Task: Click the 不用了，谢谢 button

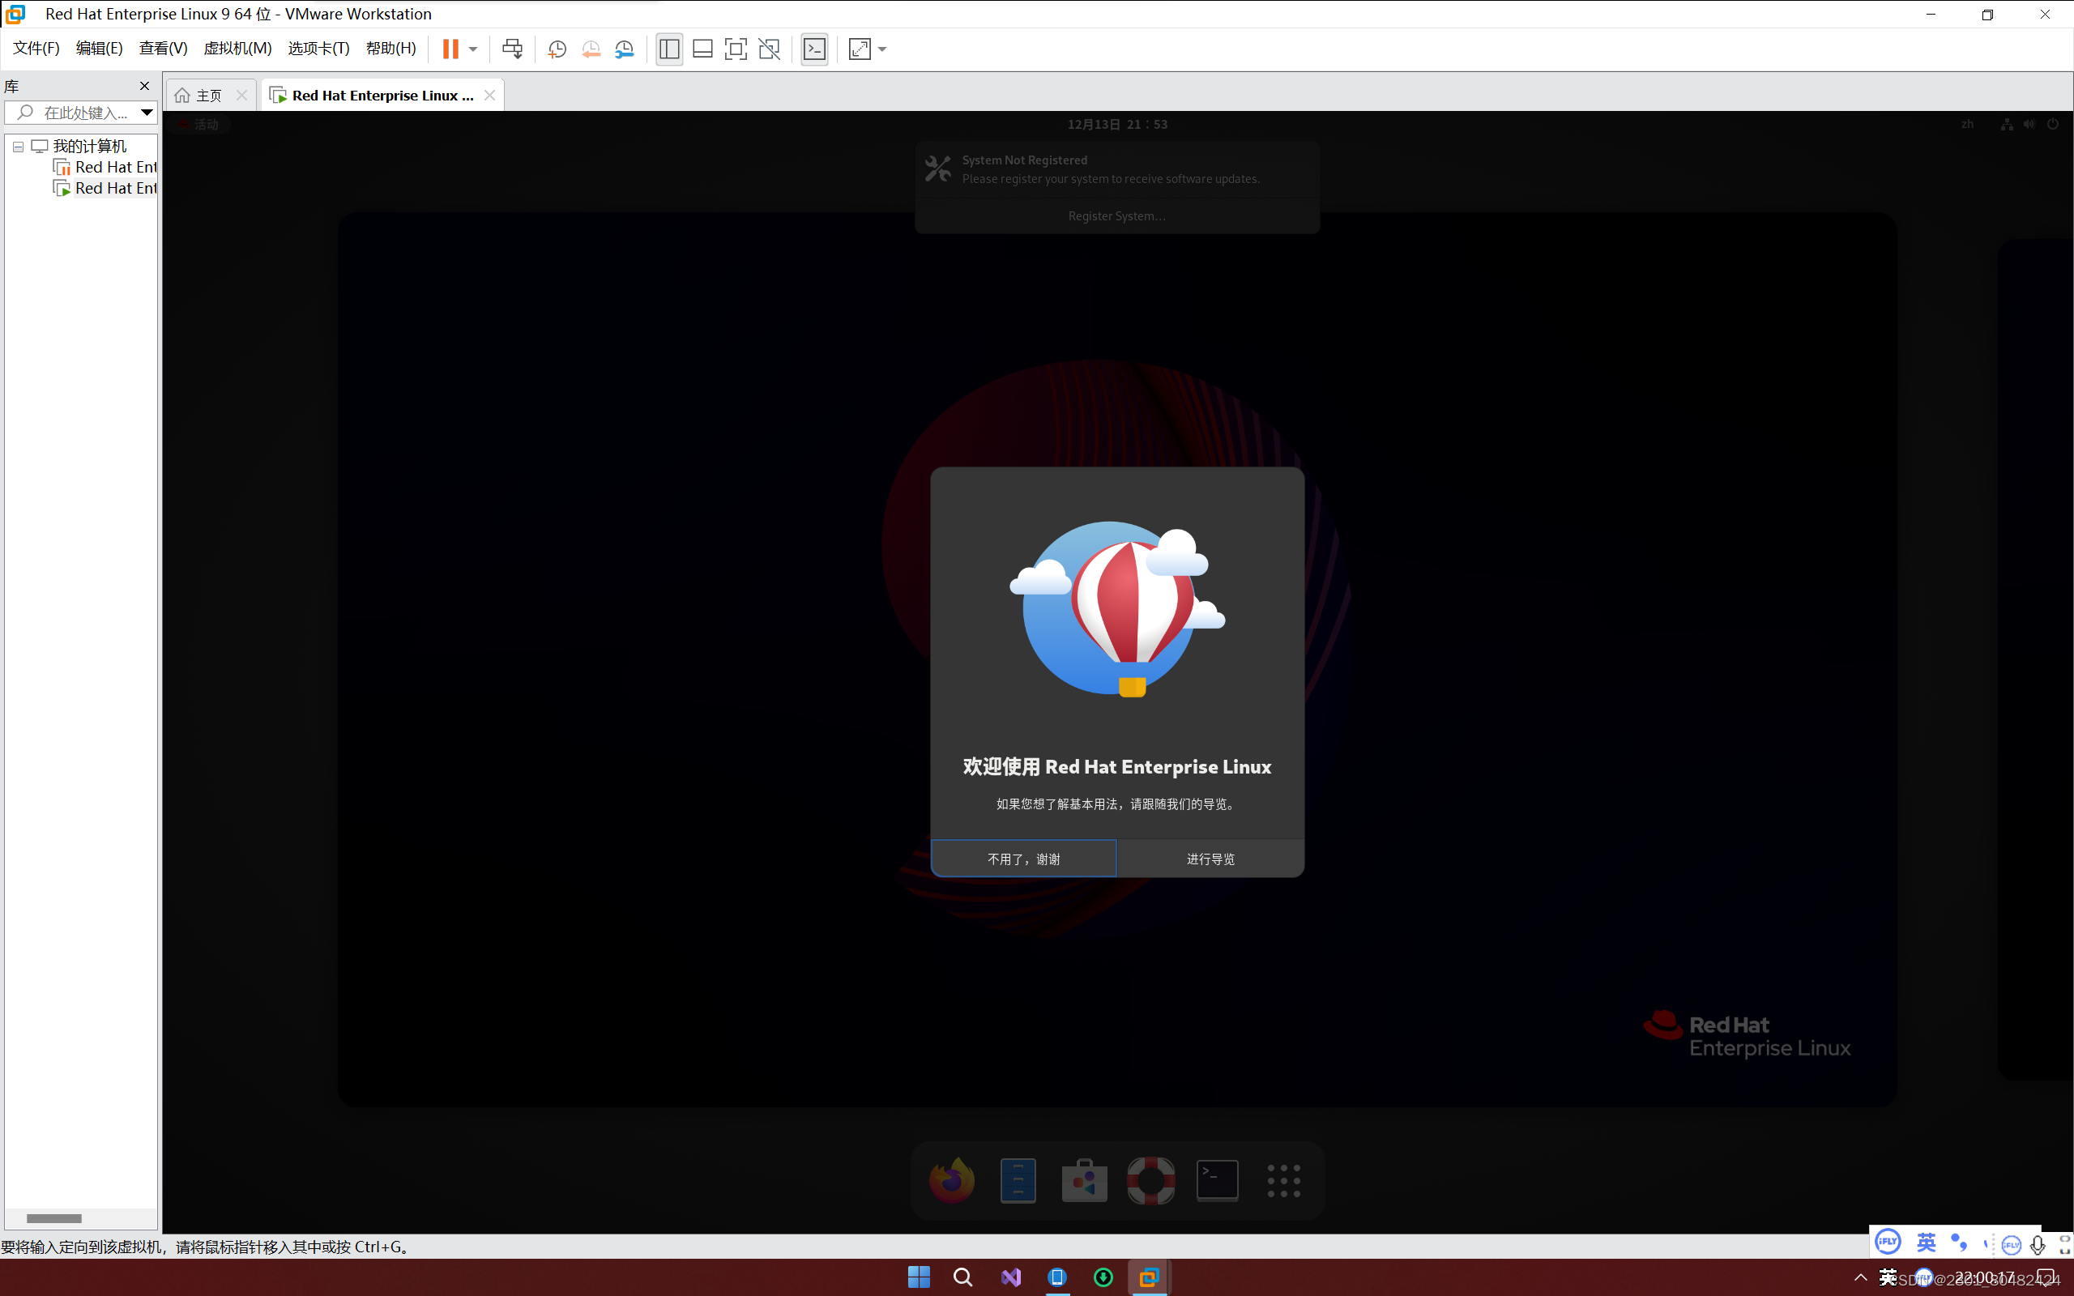Action: 1023,859
